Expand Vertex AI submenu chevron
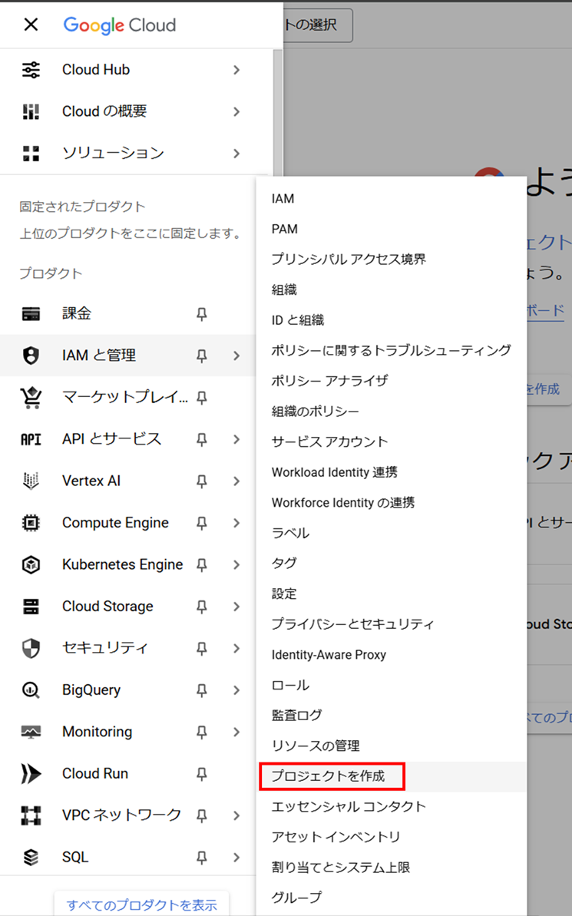The image size is (572, 916). [236, 481]
